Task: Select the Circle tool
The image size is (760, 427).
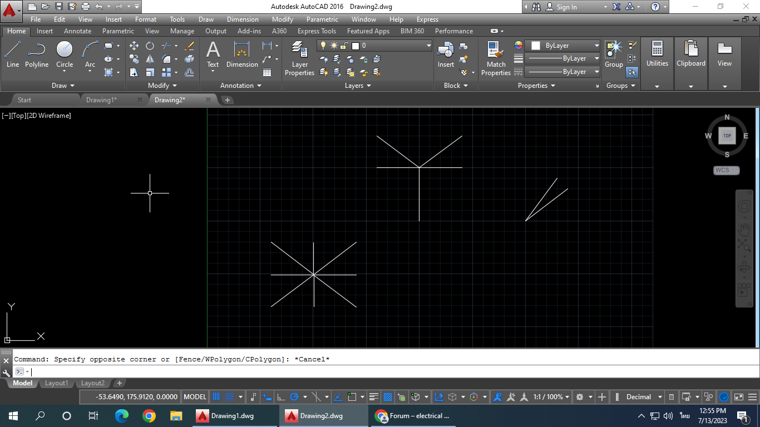Action: pyautogui.click(x=65, y=54)
